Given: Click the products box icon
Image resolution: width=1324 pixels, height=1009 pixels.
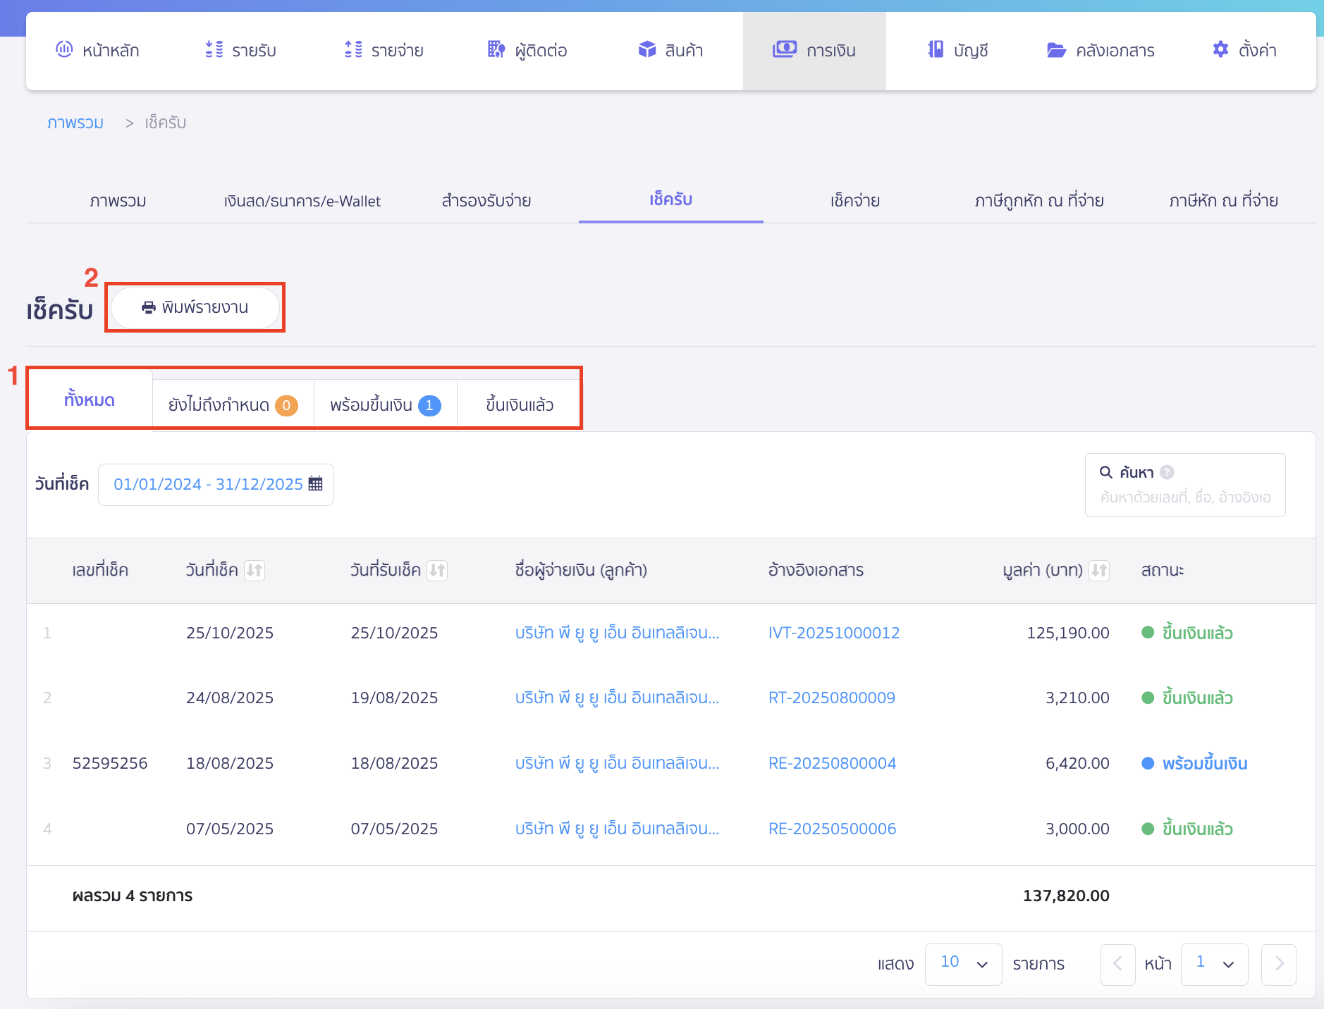Looking at the screenshot, I should pyautogui.click(x=646, y=49).
